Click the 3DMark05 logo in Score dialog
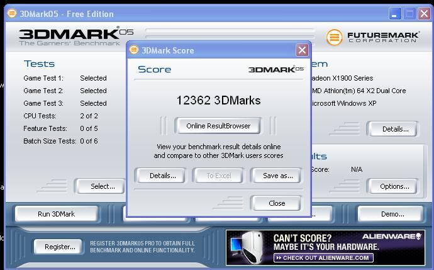 point(276,69)
